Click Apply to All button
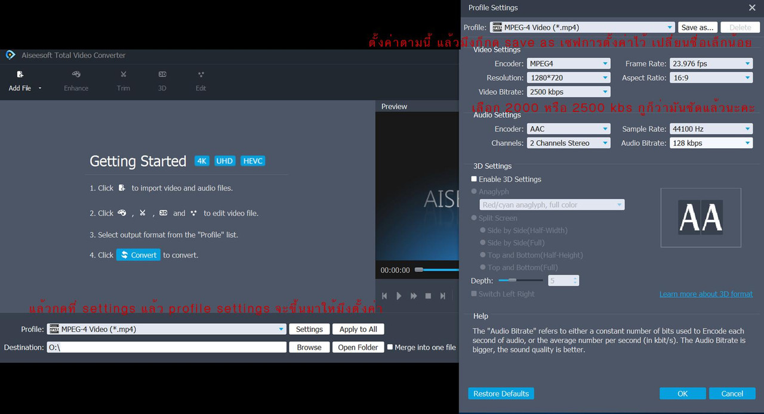 (358, 329)
